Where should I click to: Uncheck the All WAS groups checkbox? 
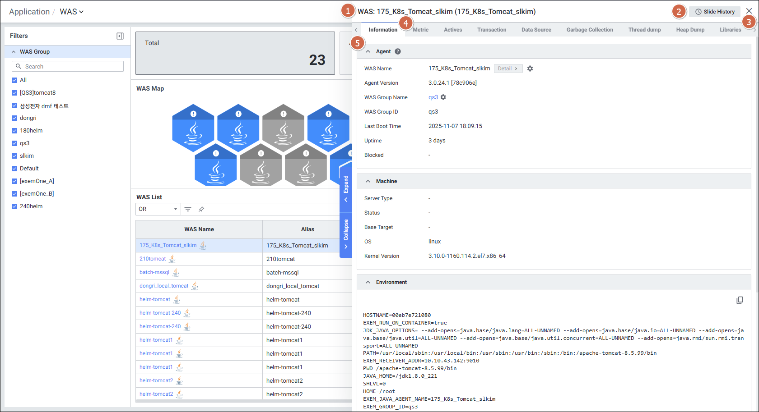(14, 80)
